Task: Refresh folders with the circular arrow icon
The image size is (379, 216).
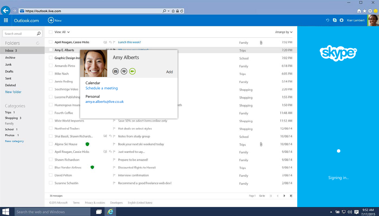Action: coord(38,43)
